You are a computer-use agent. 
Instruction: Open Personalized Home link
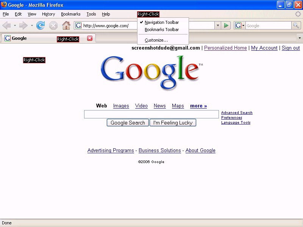pyautogui.click(x=225, y=48)
